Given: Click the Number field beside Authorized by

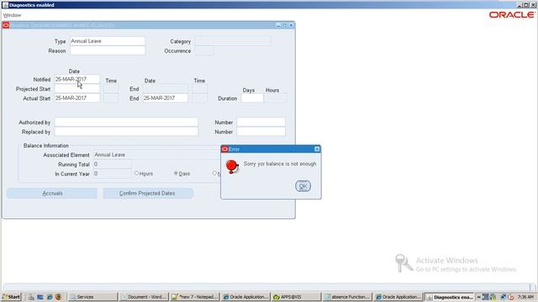Looking at the screenshot, I should 261,122.
